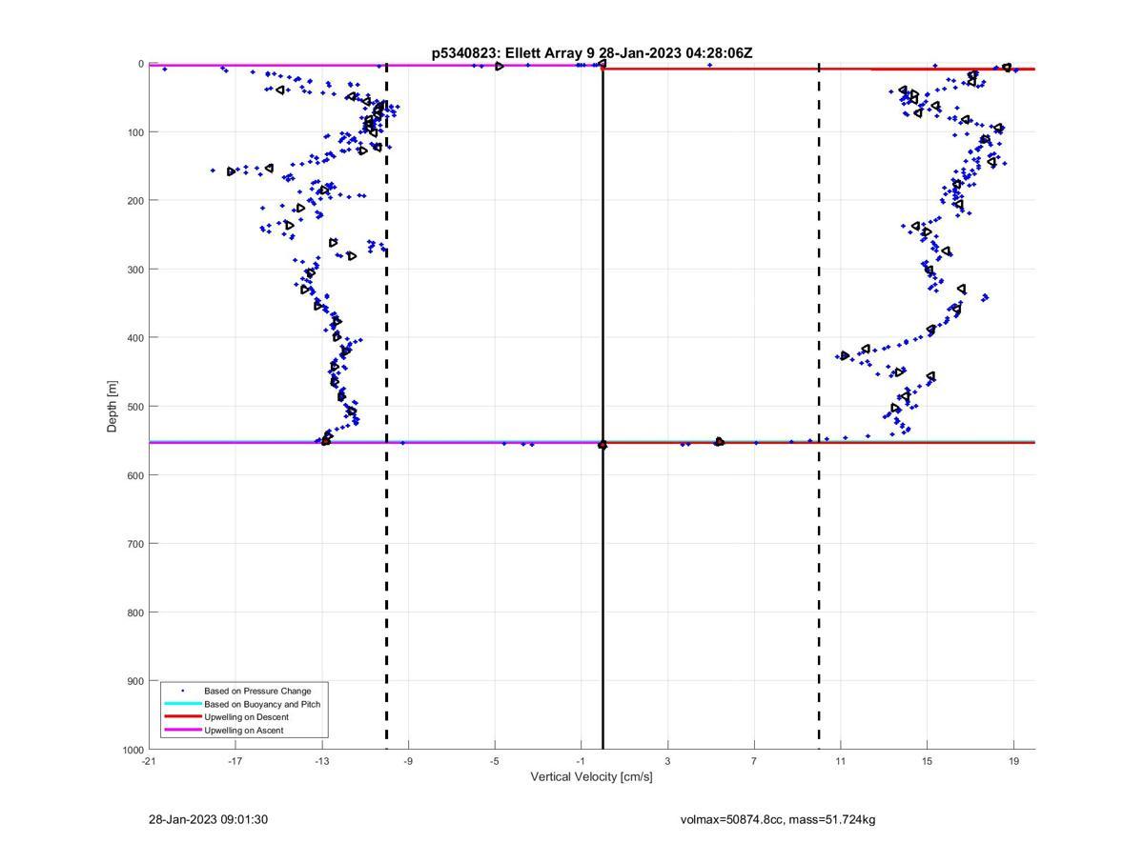Click the depth tick label 900

[x=134, y=681]
